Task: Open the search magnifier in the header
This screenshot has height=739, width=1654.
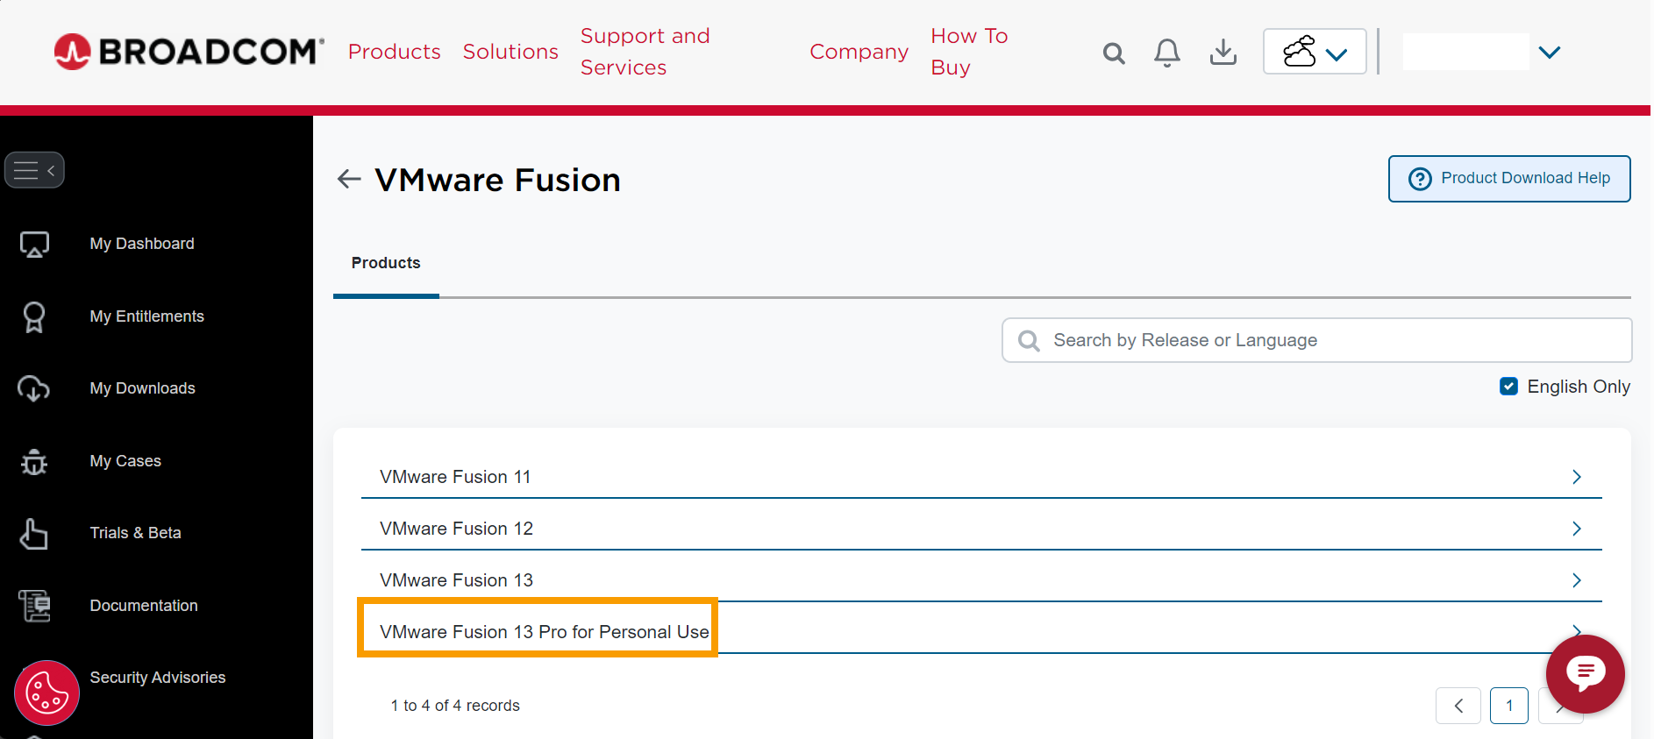Action: click(x=1114, y=53)
